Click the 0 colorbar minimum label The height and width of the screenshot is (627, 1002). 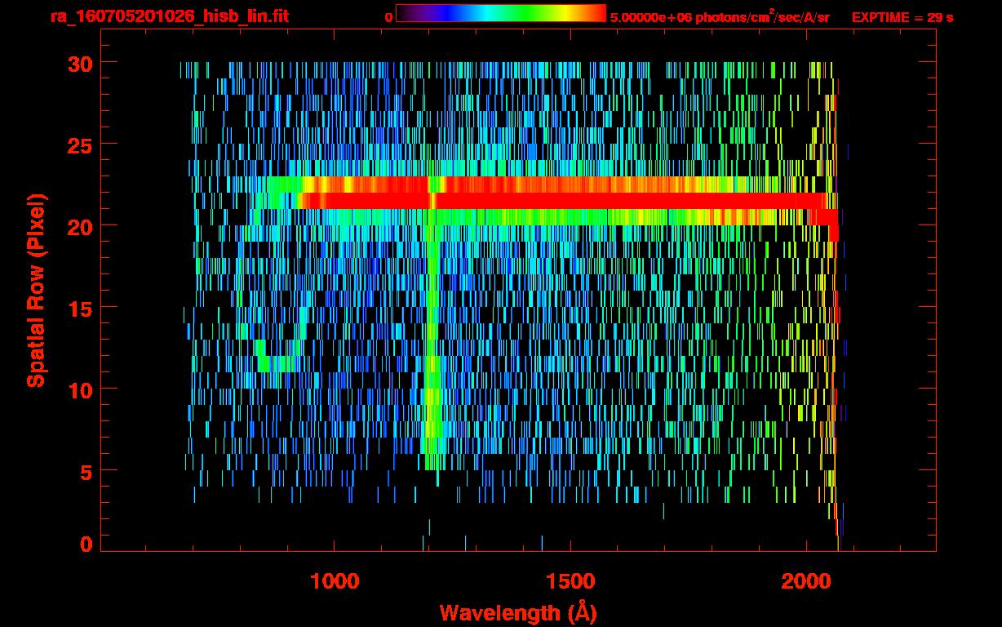pyautogui.click(x=388, y=17)
